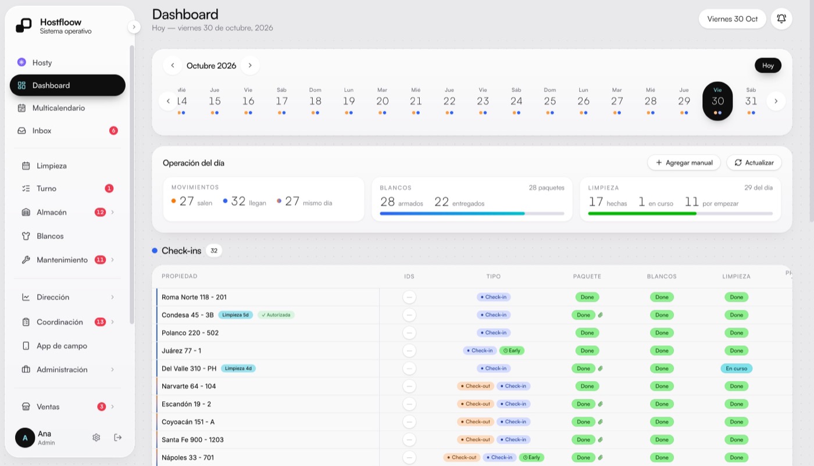814x466 pixels.
Task: Click the Limpieza progress bar
Action: pyautogui.click(x=680, y=213)
